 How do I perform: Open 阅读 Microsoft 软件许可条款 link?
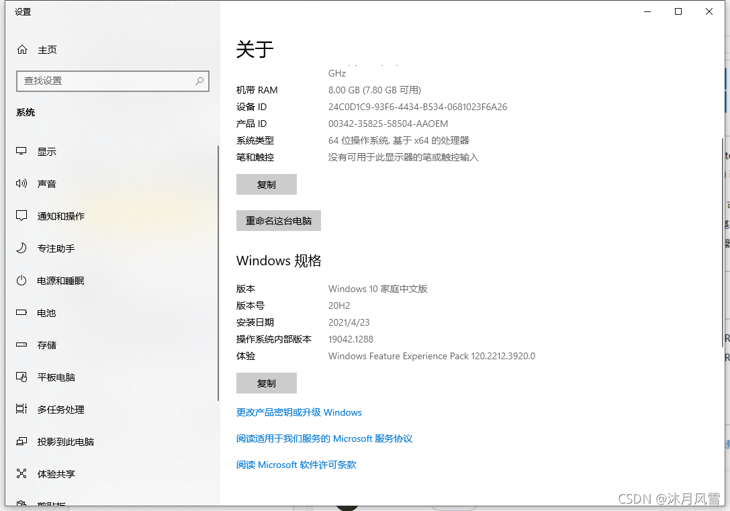pyautogui.click(x=296, y=465)
